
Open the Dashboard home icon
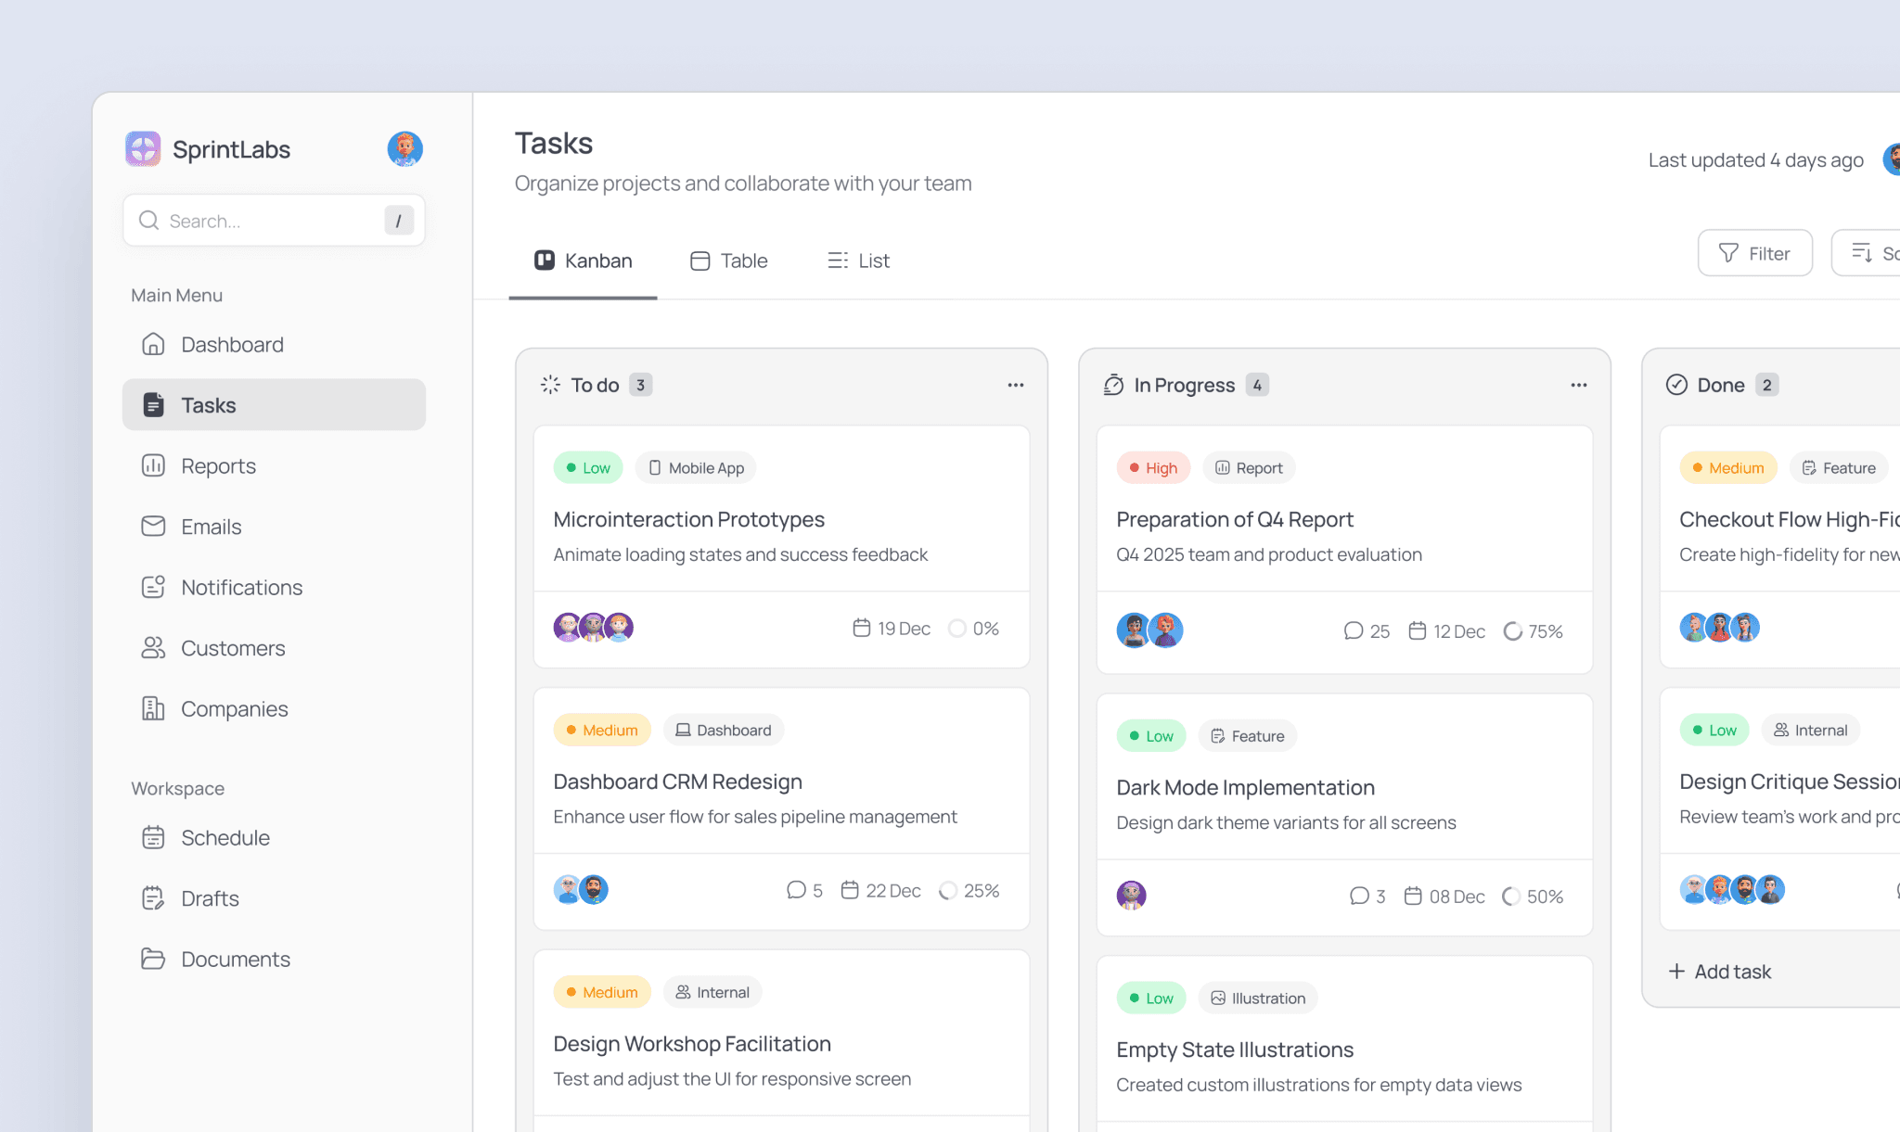coord(153,345)
